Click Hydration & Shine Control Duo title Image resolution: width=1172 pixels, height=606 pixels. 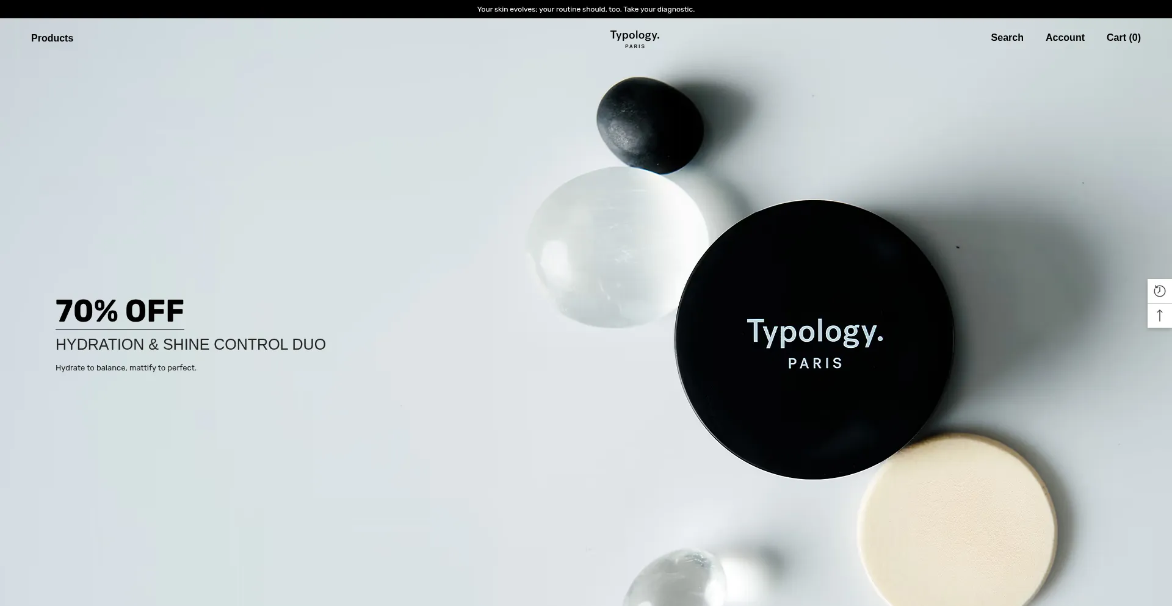point(190,344)
